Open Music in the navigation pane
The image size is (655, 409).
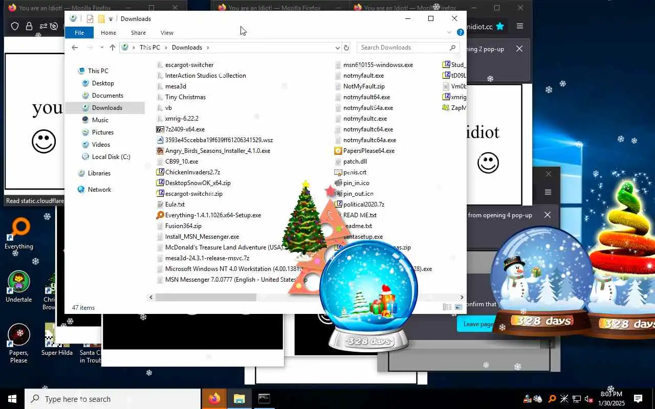click(100, 120)
